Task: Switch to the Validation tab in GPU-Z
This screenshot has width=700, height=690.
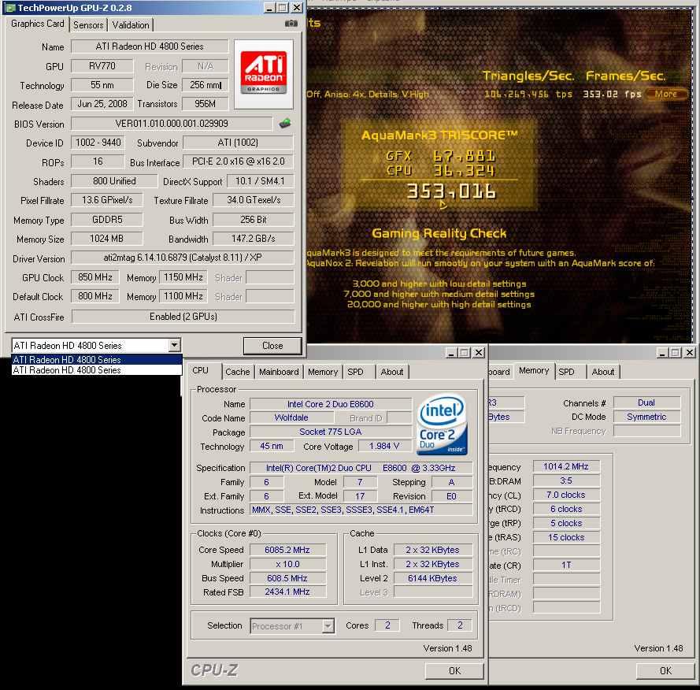Action: point(131,25)
